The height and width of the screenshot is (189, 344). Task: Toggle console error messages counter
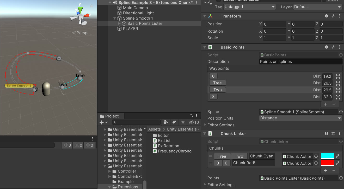pyautogui.click(x=90, y=145)
